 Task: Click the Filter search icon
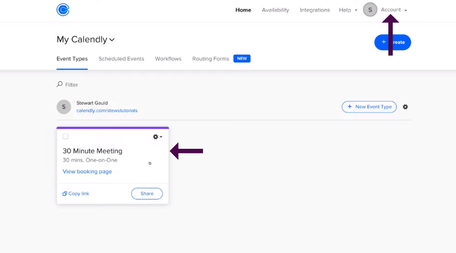60,84
